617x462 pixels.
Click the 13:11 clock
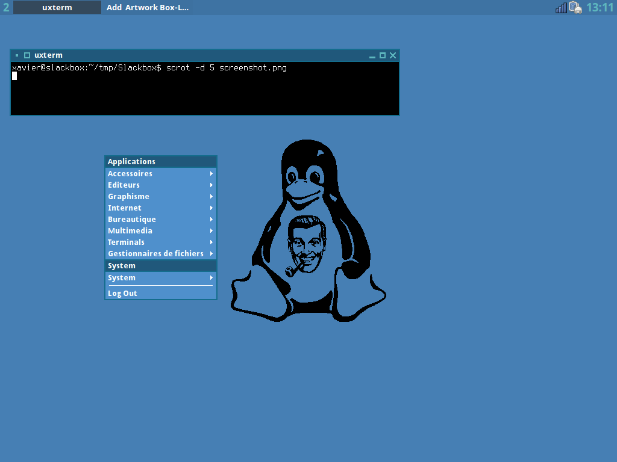[x=600, y=7]
